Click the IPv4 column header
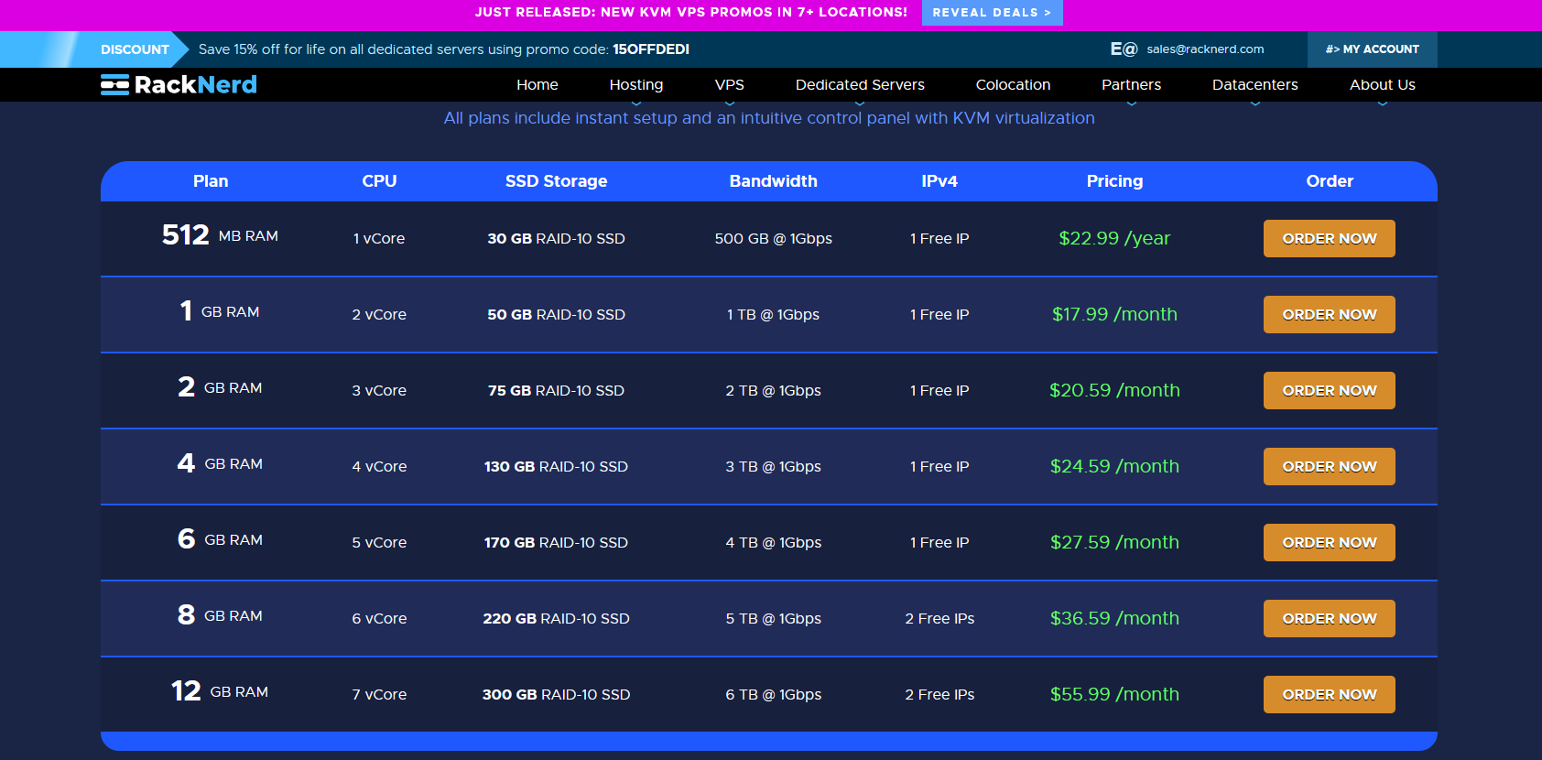 pos(939,181)
